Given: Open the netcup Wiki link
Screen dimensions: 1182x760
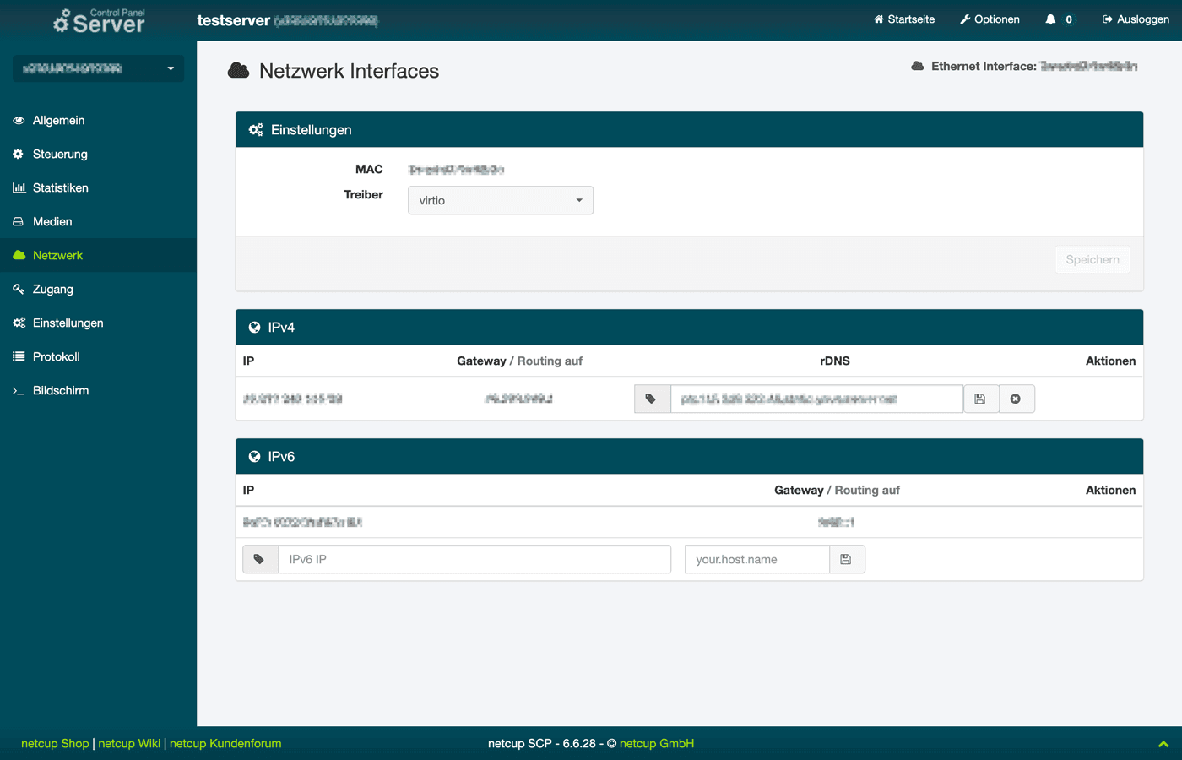Looking at the screenshot, I should click(x=129, y=743).
